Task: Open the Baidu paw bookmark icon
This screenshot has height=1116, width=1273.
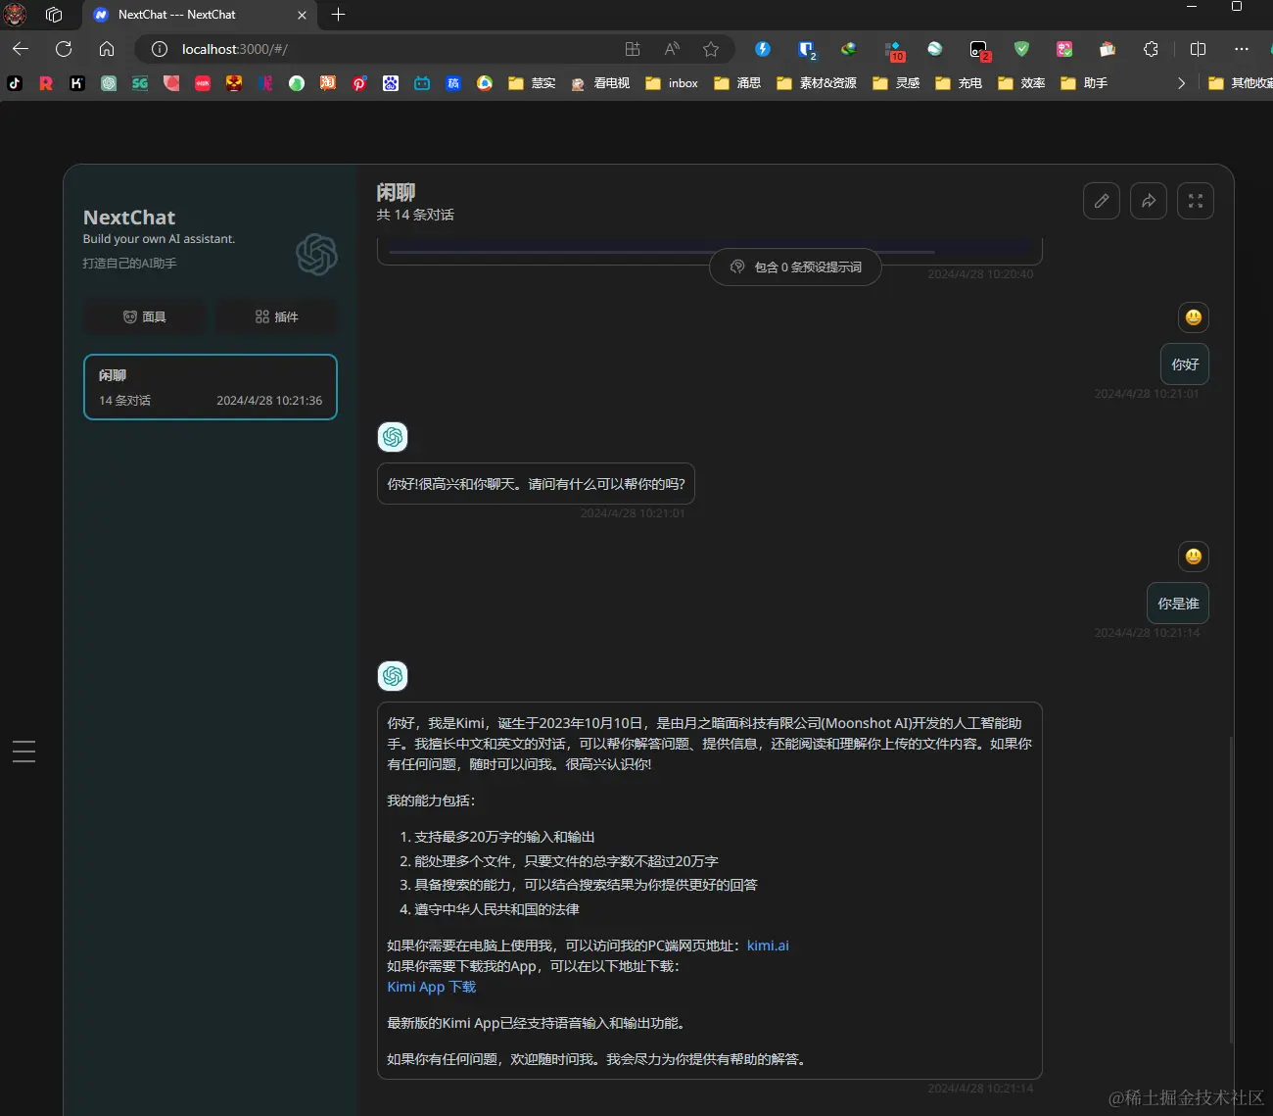Action: coord(391,83)
